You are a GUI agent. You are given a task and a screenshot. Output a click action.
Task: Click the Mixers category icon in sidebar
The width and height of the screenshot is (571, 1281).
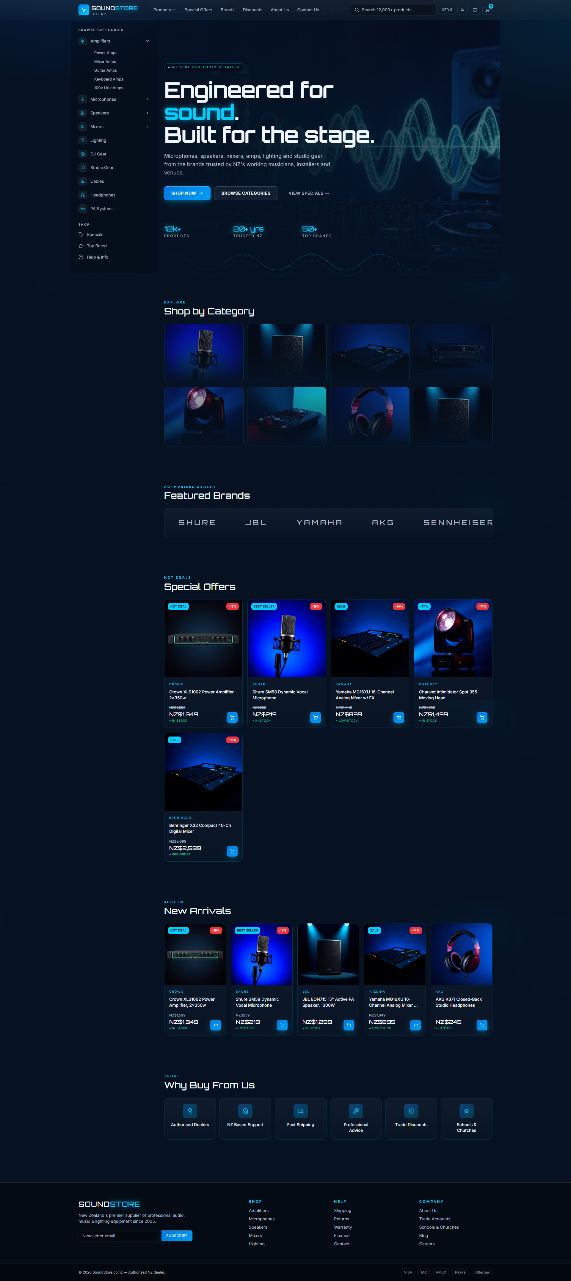(83, 127)
